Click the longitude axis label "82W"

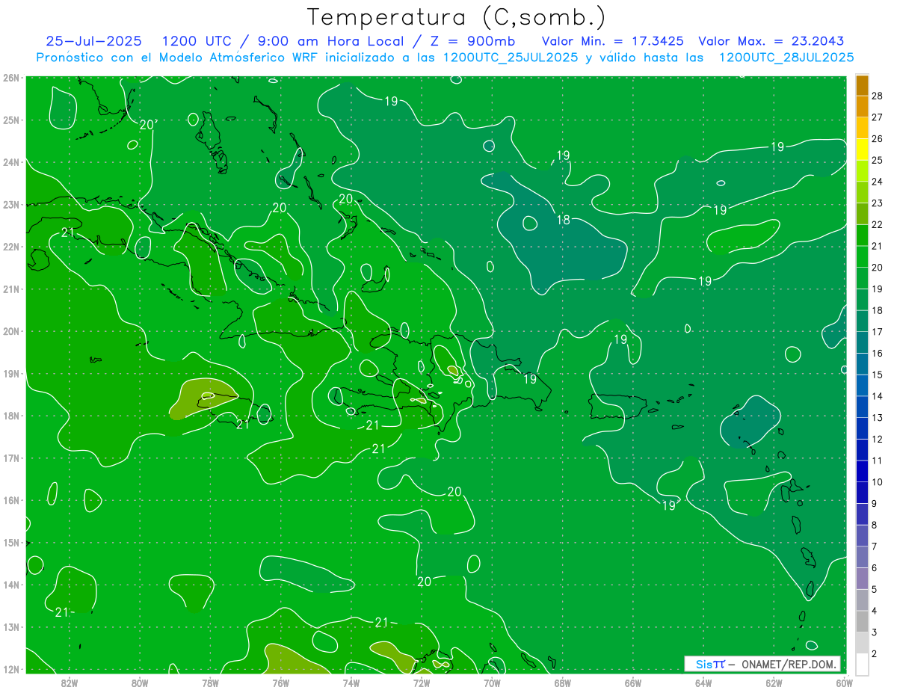[69, 683]
